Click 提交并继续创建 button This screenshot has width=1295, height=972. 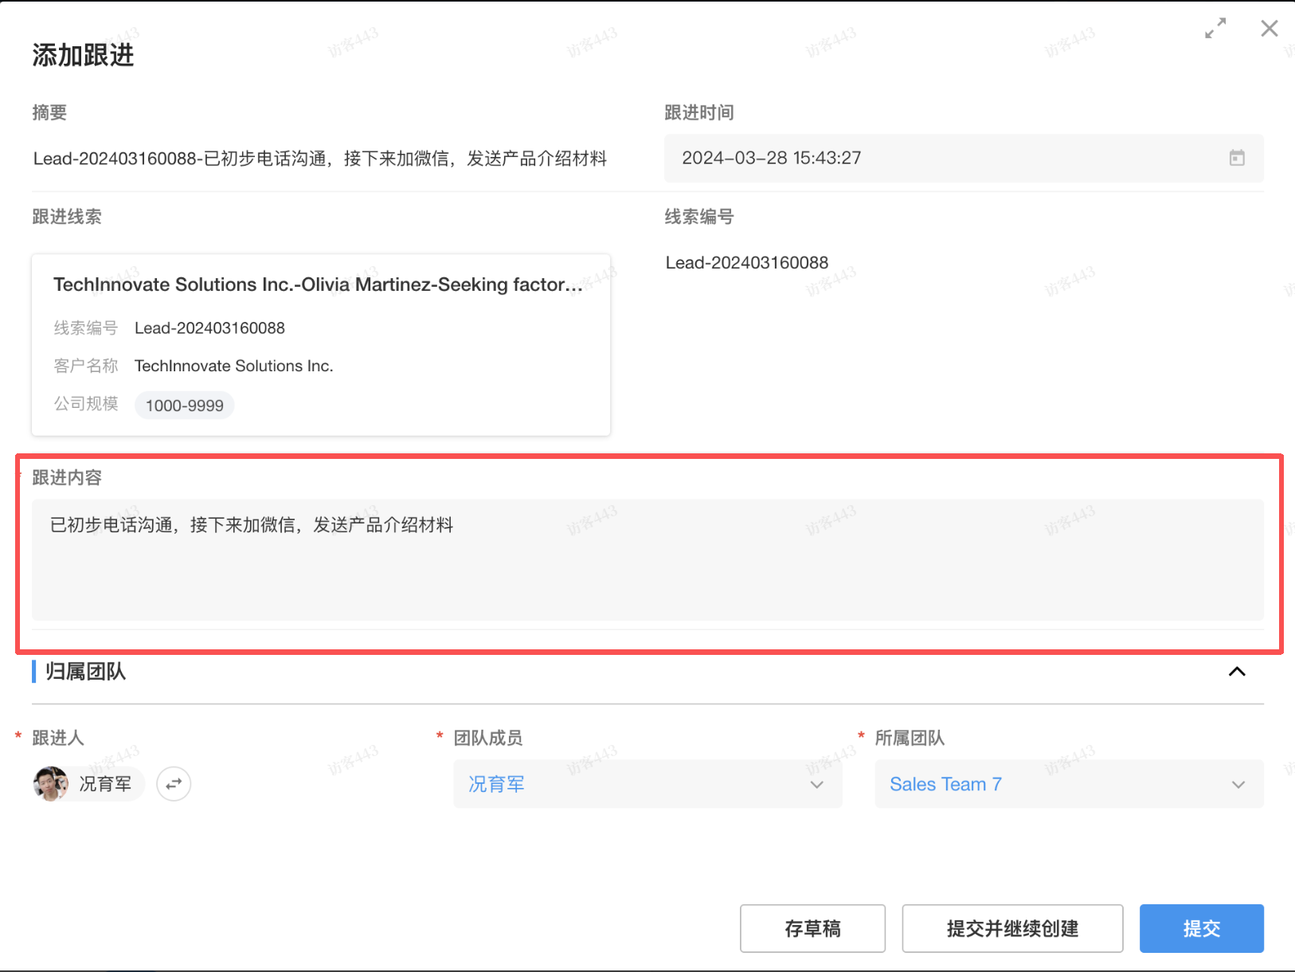coord(1011,928)
